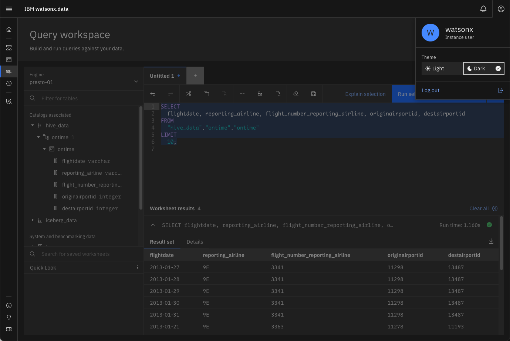Click the green success check icon
Screen dimensions: 510x341
[x=489, y=225]
